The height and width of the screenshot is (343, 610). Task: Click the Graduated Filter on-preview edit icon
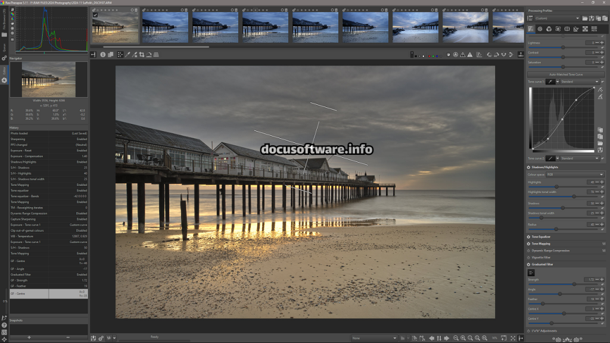(x=531, y=272)
